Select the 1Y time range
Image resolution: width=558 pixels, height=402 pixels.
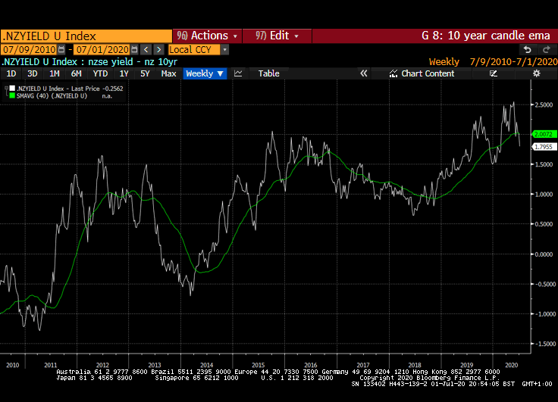click(124, 73)
